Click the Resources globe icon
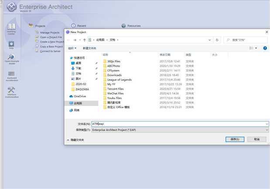 (x=123, y=26)
